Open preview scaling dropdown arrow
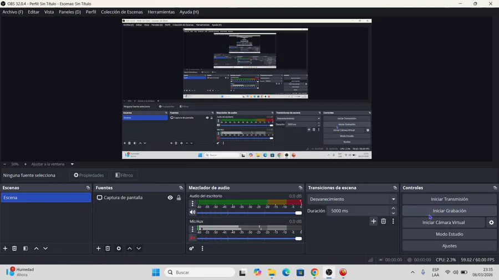 (x=72, y=164)
